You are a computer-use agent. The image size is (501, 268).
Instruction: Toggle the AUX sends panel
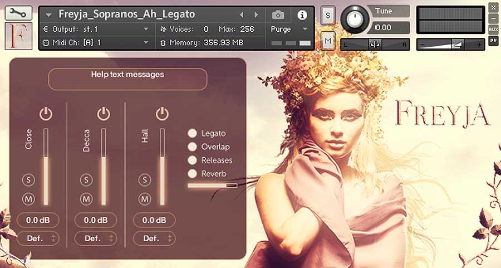[x=493, y=30]
